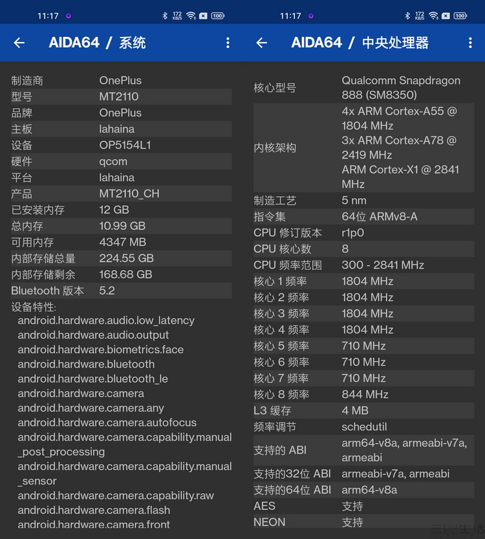Select the CPU 核心数 8 row

(363, 248)
